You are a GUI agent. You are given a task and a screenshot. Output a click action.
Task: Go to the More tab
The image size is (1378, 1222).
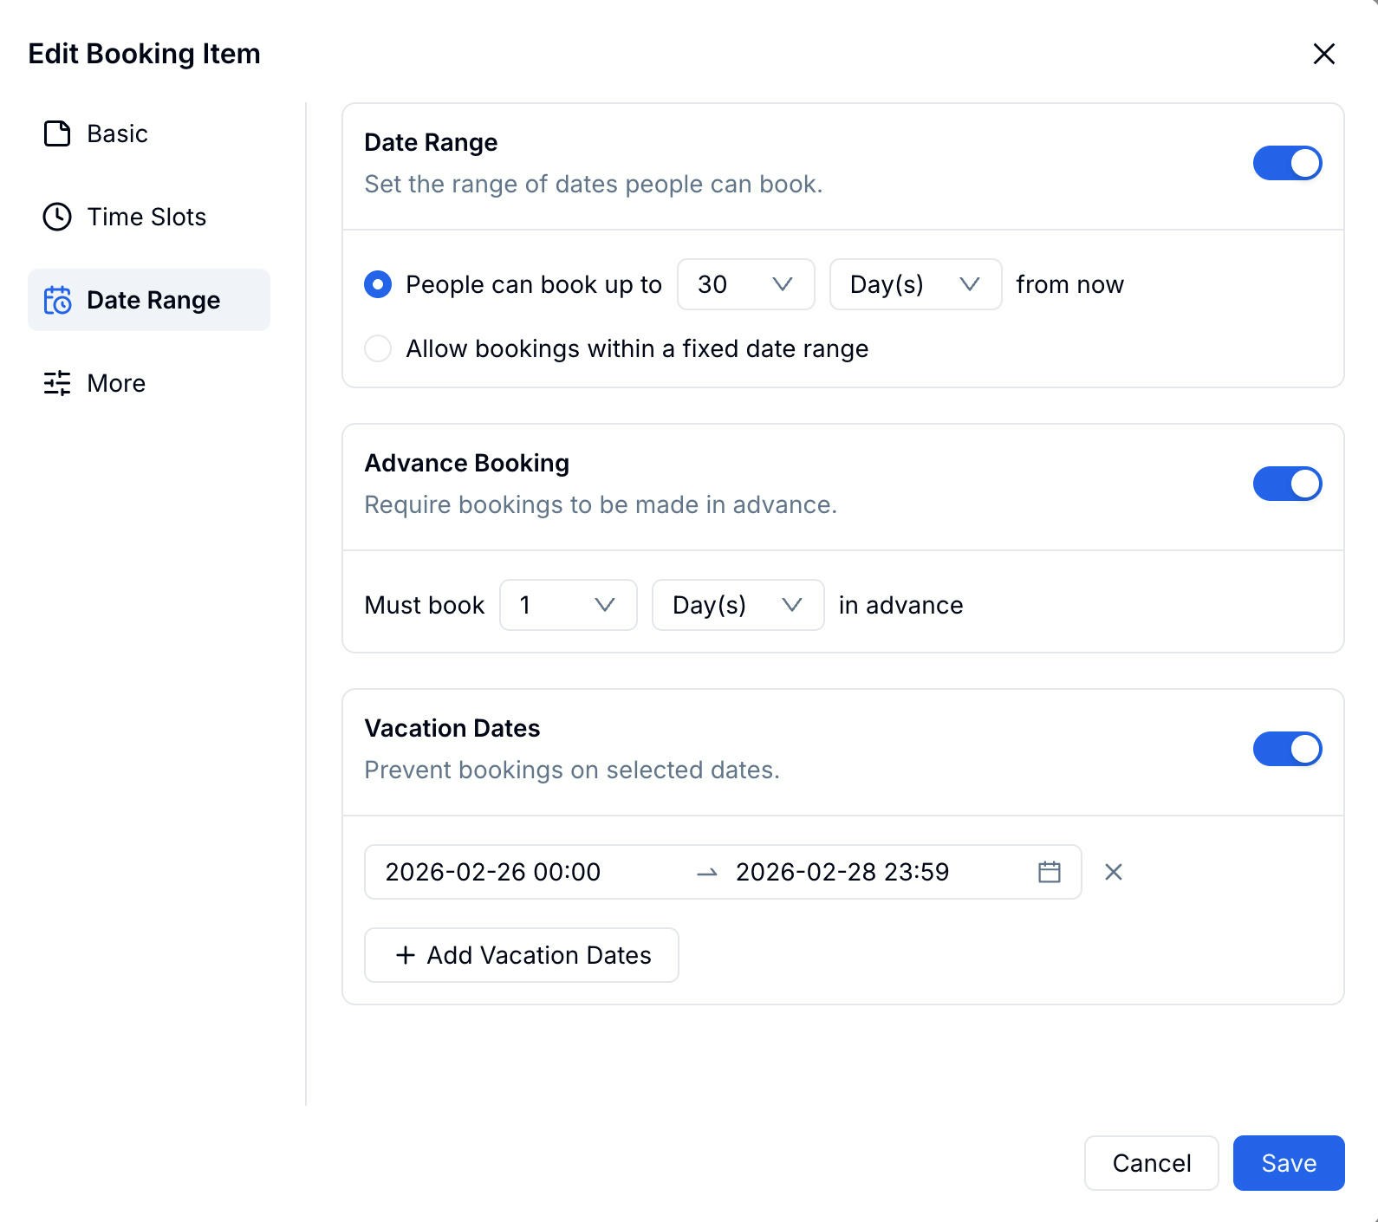[x=149, y=383]
